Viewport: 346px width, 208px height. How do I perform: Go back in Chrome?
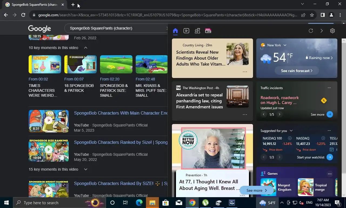click(6, 15)
